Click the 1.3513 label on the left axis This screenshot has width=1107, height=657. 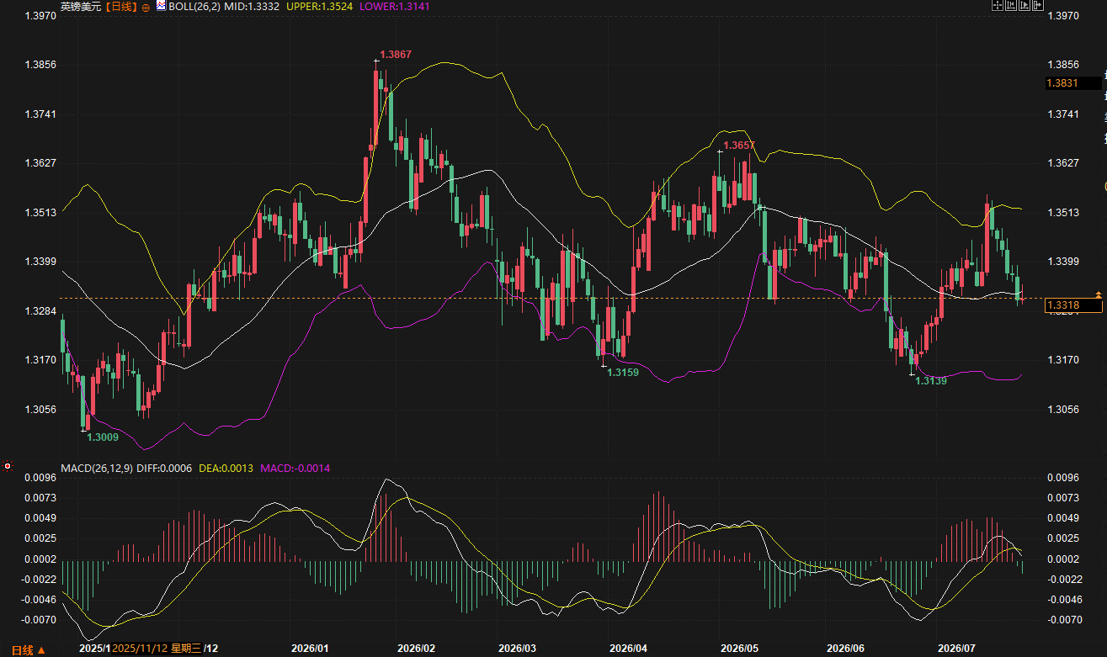click(x=40, y=213)
